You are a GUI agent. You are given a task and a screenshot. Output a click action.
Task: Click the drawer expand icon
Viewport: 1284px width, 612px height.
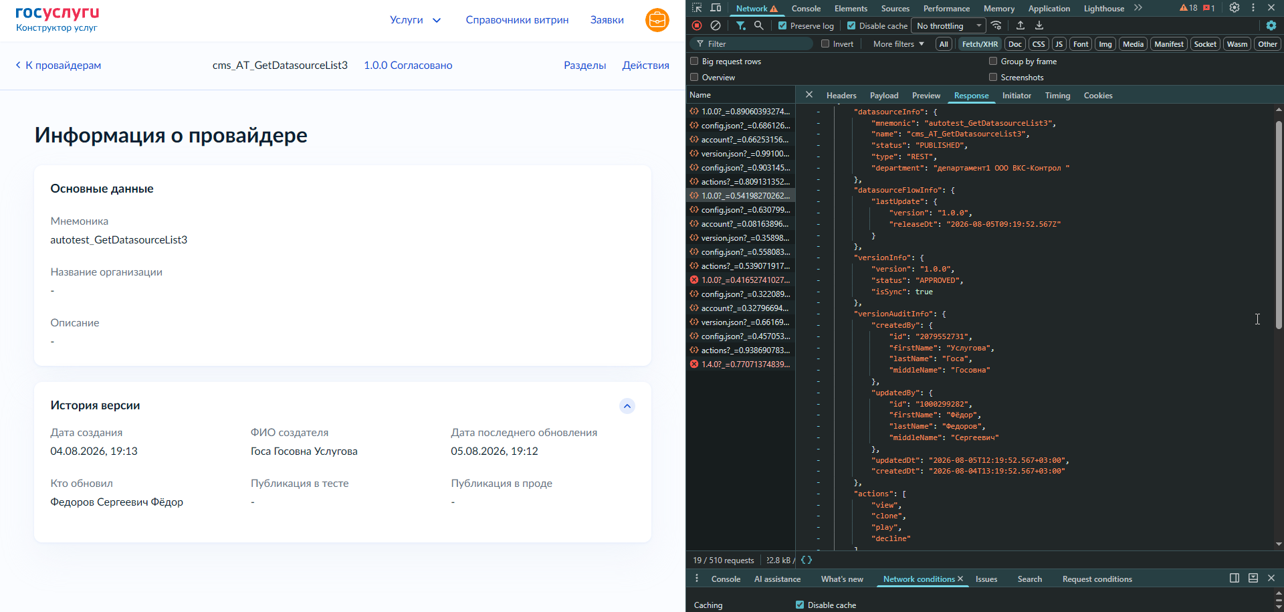[1253, 578]
